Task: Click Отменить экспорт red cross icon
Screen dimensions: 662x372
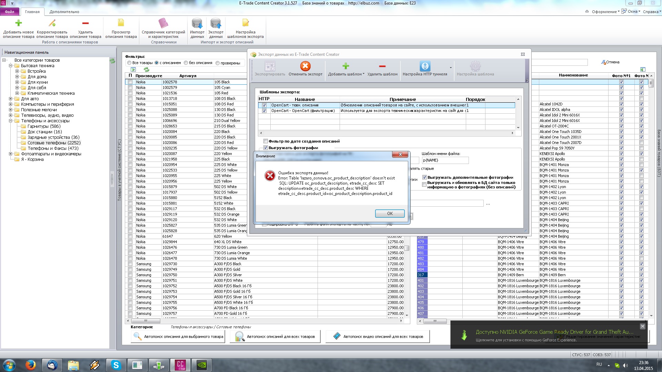Action: coord(305,66)
